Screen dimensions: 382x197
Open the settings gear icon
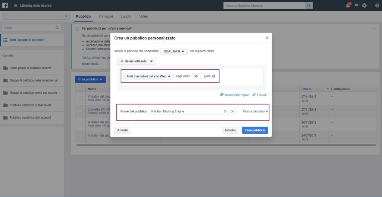coord(364,6)
